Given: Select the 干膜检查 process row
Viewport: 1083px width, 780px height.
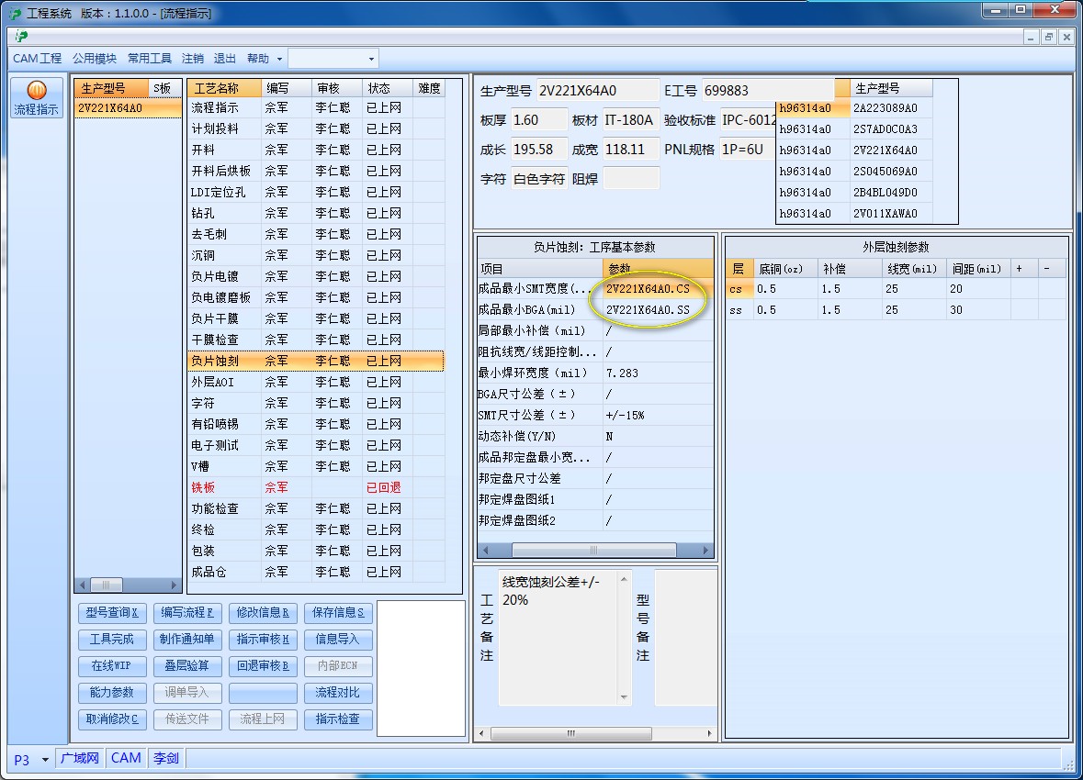Looking at the screenshot, I should 316,340.
